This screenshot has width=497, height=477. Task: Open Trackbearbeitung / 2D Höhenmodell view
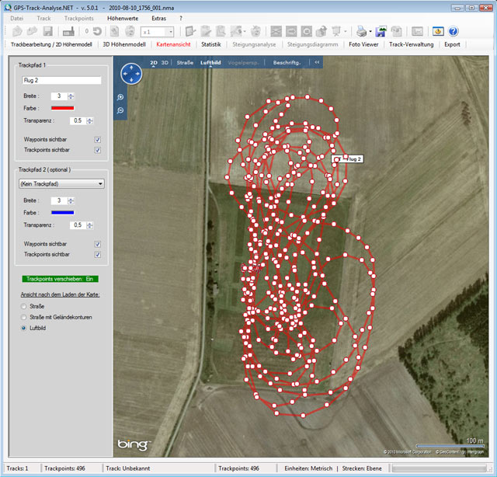pyautogui.click(x=51, y=44)
